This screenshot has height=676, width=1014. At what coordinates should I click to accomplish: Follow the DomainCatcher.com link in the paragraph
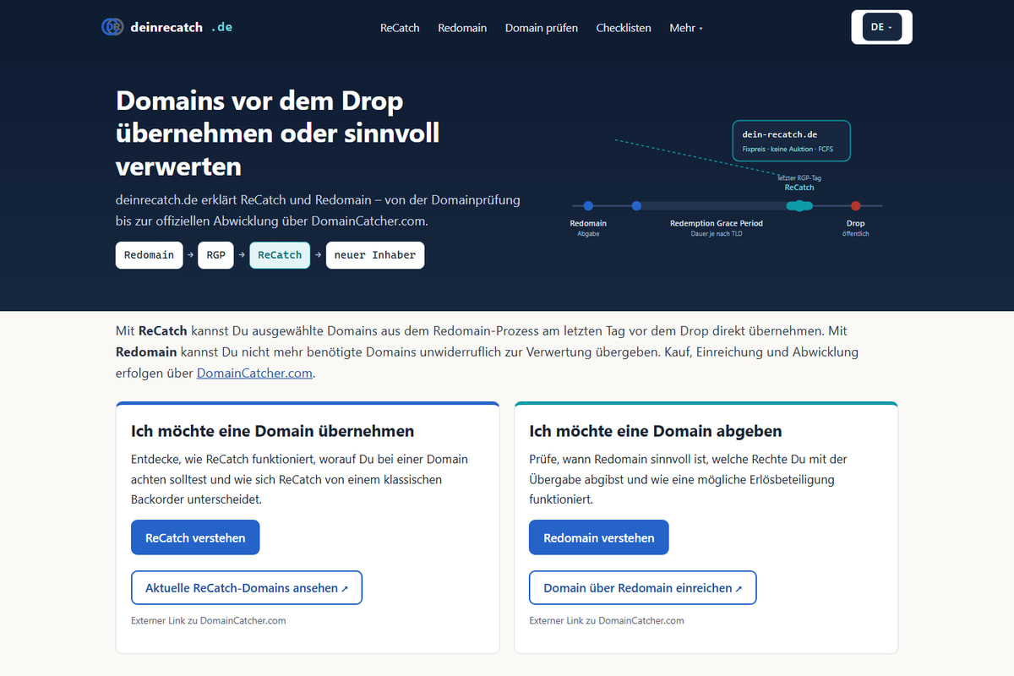point(255,373)
